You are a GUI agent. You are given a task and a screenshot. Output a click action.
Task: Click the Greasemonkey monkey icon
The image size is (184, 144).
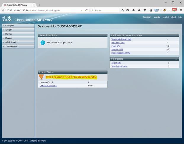[165, 10]
